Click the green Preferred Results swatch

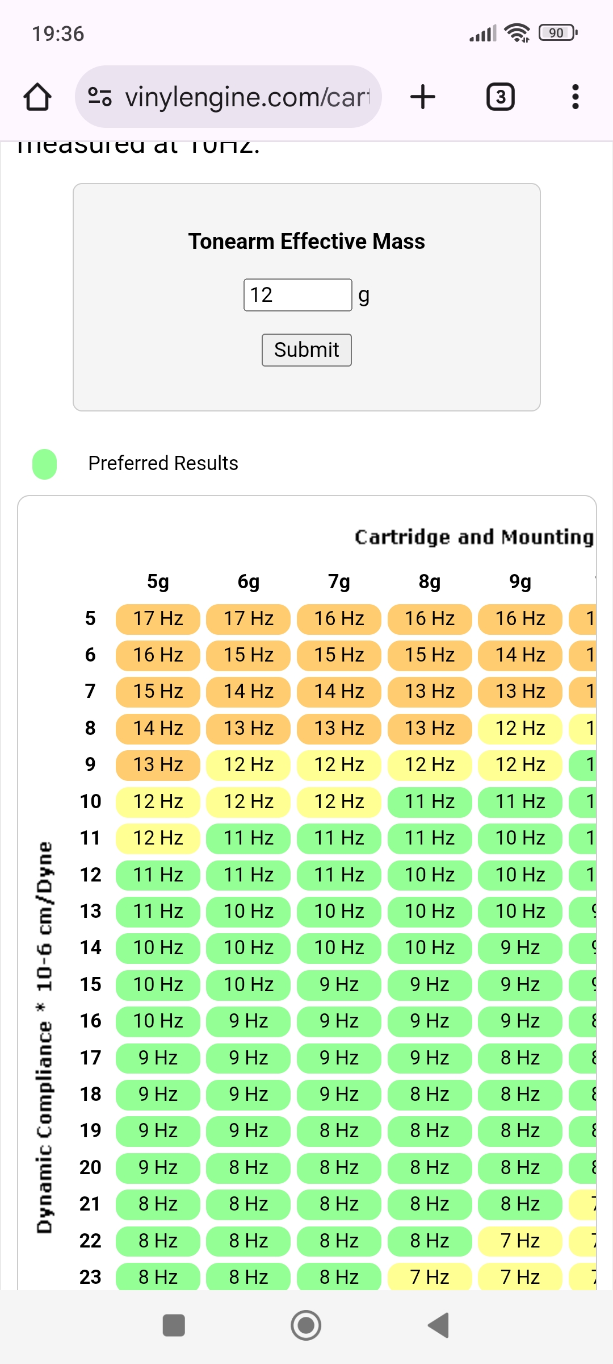tap(45, 464)
